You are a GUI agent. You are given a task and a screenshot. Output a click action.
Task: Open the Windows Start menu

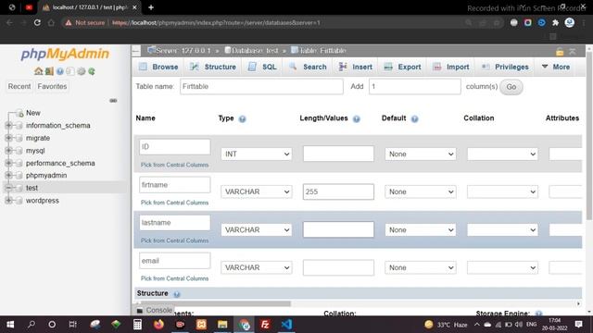[10, 325]
